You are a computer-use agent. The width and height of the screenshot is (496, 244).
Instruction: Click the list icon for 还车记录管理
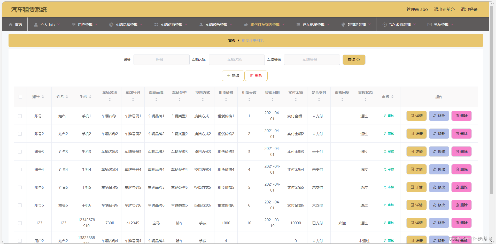[298, 25]
